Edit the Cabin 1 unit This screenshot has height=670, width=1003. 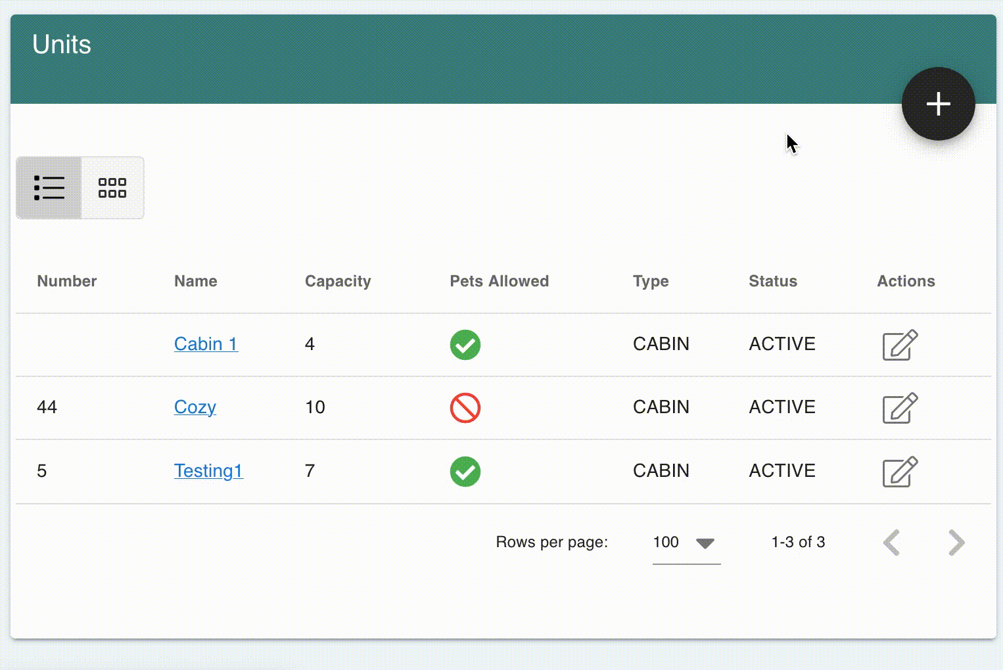point(900,345)
